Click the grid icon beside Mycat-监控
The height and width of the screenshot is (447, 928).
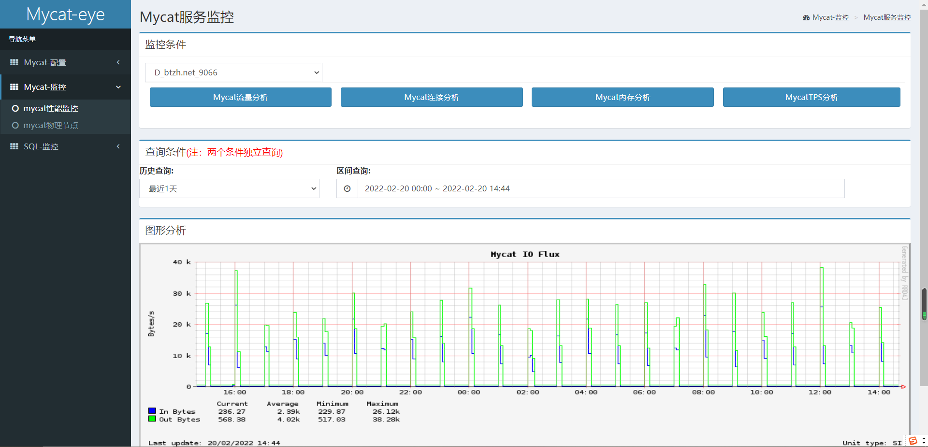pyautogui.click(x=14, y=87)
